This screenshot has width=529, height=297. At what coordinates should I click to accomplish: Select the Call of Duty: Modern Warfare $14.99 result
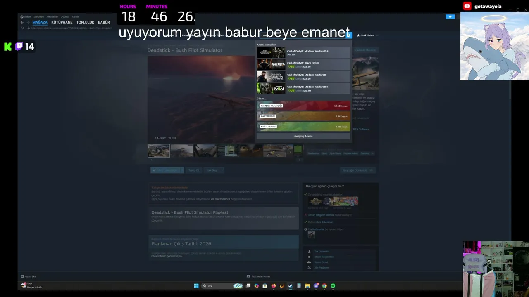click(303, 77)
